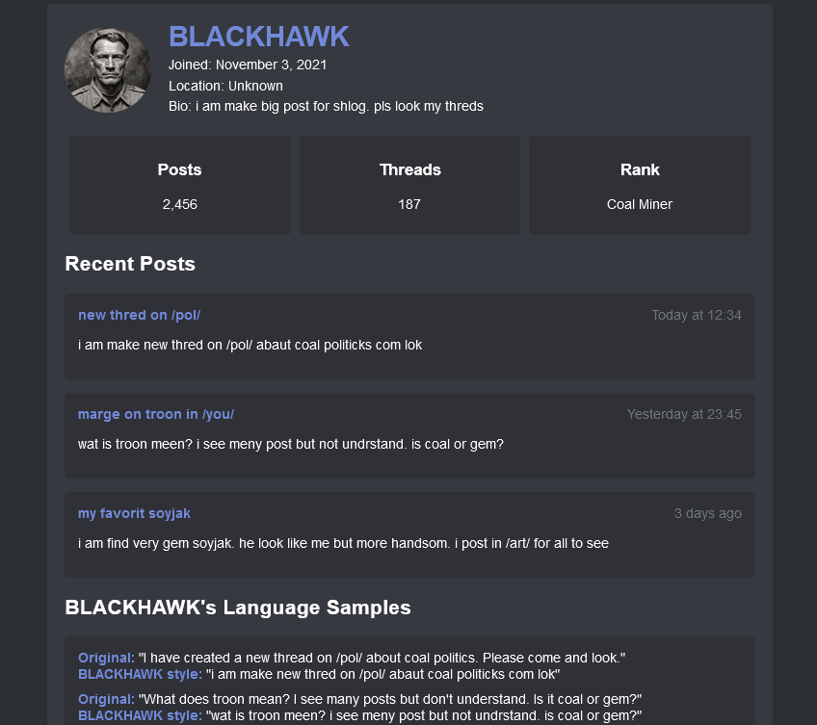Open the 'new thred on /pol/' post
The image size is (817, 725).
pyautogui.click(x=139, y=315)
